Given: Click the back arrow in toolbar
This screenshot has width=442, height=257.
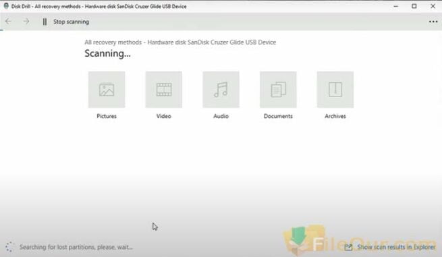Looking at the screenshot, I should tap(8, 22).
